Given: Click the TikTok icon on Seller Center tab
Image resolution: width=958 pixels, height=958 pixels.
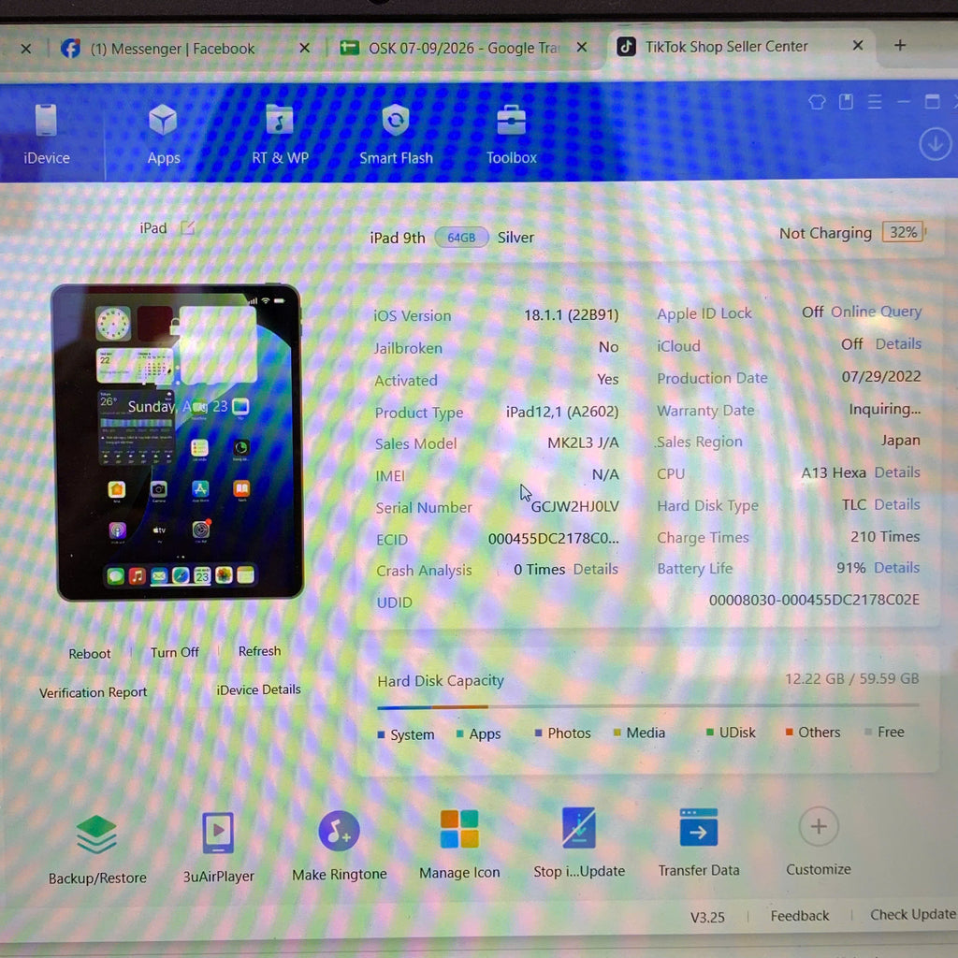Looking at the screenshot, I should pyautogui.click(x=626, y=47).
